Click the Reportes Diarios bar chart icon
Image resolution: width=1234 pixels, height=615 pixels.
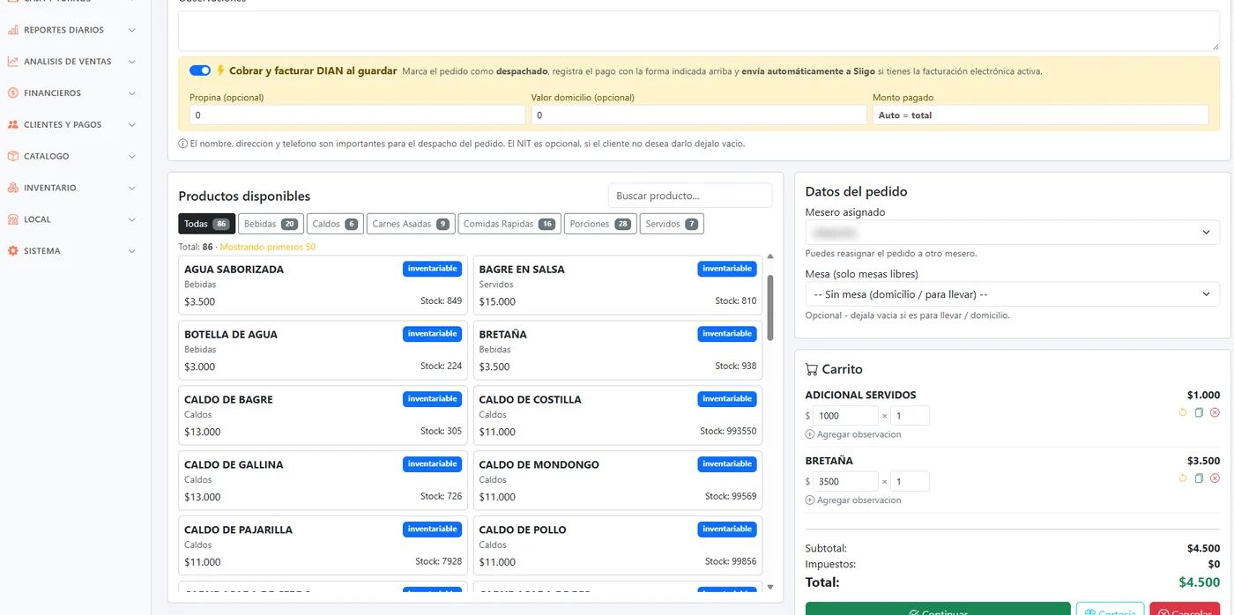13,30
